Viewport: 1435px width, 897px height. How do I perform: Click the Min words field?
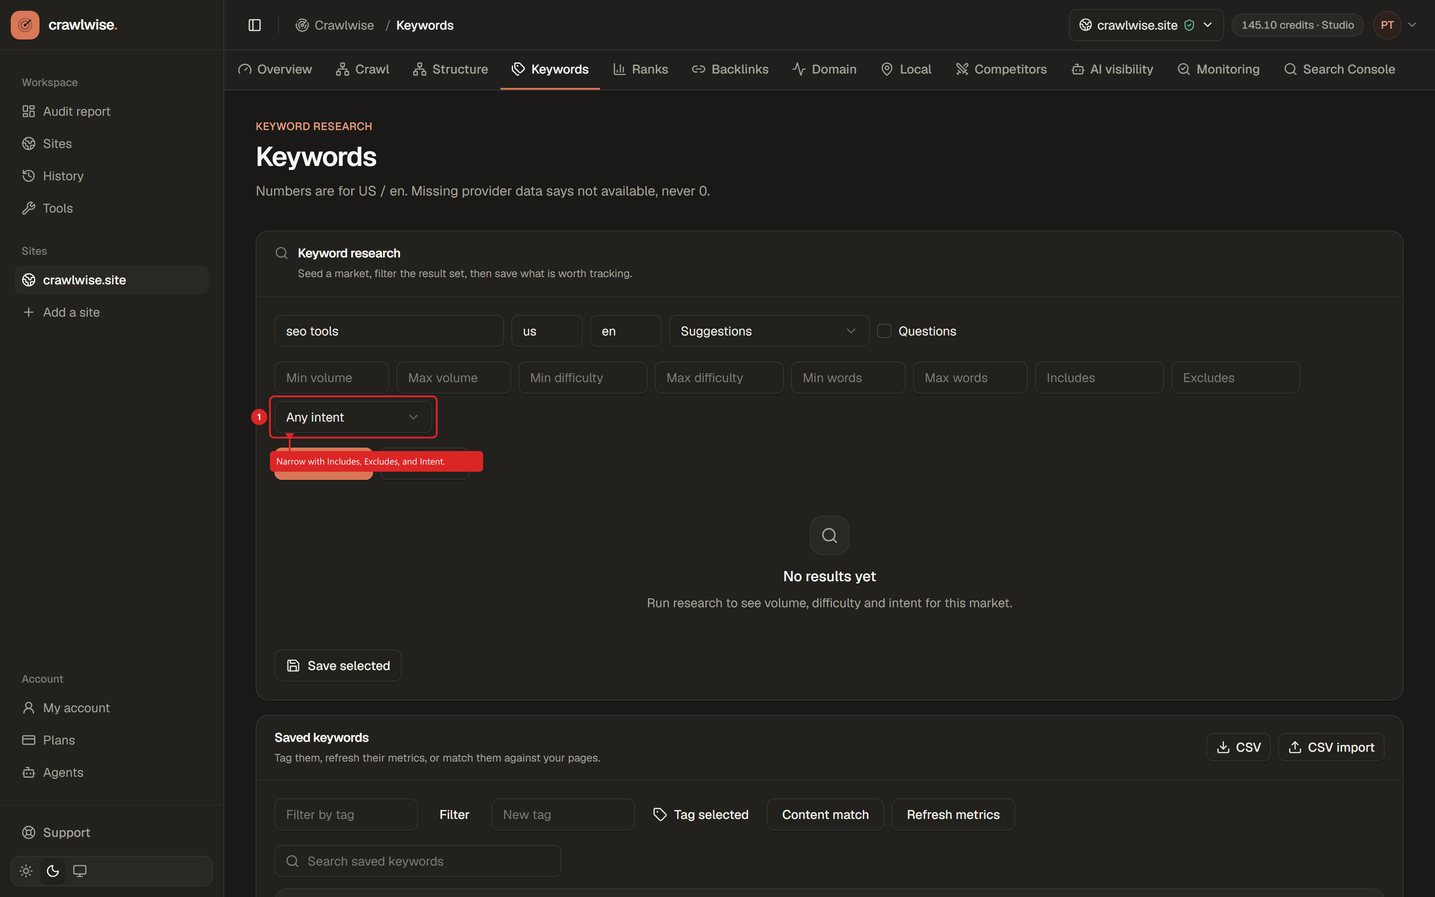pos(848,378)
